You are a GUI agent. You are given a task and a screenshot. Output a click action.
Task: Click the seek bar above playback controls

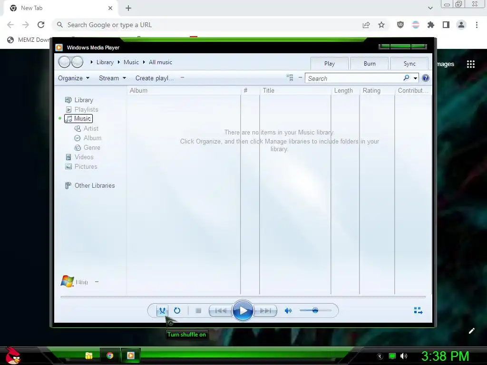[x=243, y=297]
